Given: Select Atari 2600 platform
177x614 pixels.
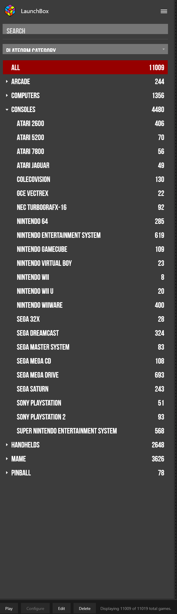Looking at the screenshot, I should 85,123.
